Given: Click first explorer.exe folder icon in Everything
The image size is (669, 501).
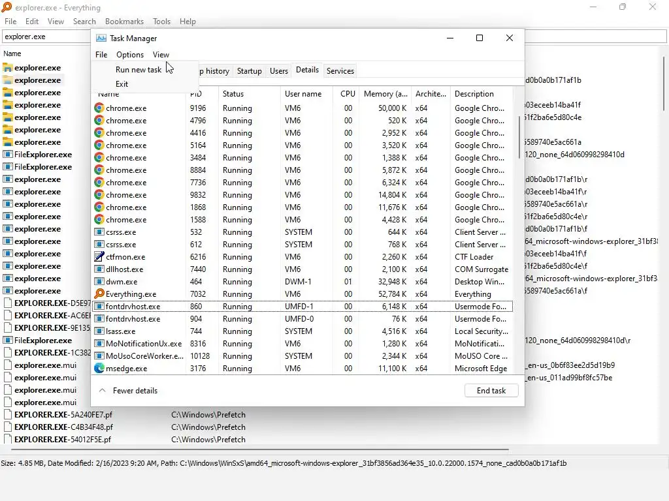Looking at the screenshot, I should 8,68.
